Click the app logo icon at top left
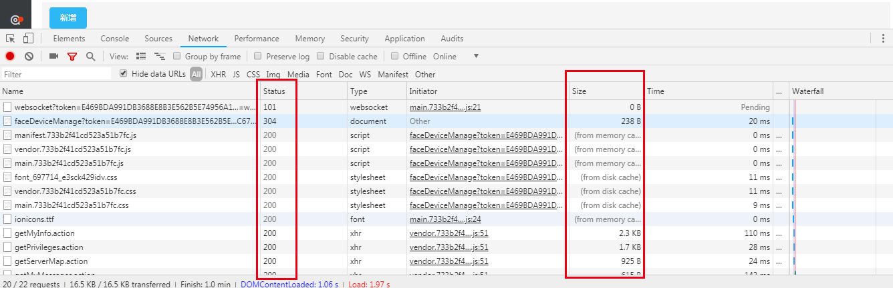Screen dimensions: 893x288 click(16, 19)
